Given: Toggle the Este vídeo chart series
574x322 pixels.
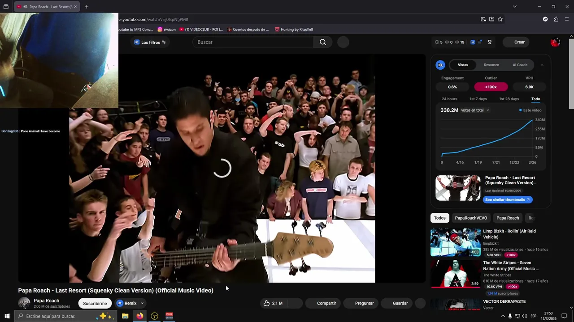Looking at the screenshot, I should [531, 110].
